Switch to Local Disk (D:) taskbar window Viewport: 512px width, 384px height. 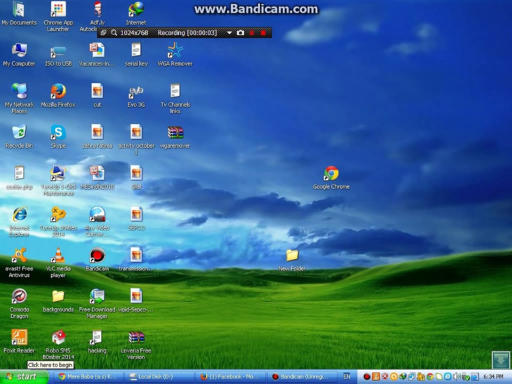click(159, 377)
